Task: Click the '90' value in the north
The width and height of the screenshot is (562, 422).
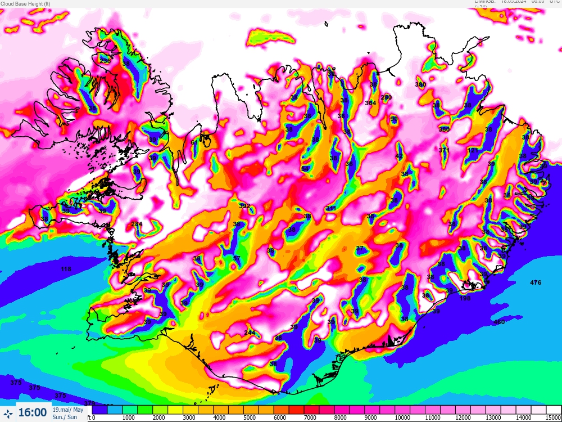Action: [394, 119]
